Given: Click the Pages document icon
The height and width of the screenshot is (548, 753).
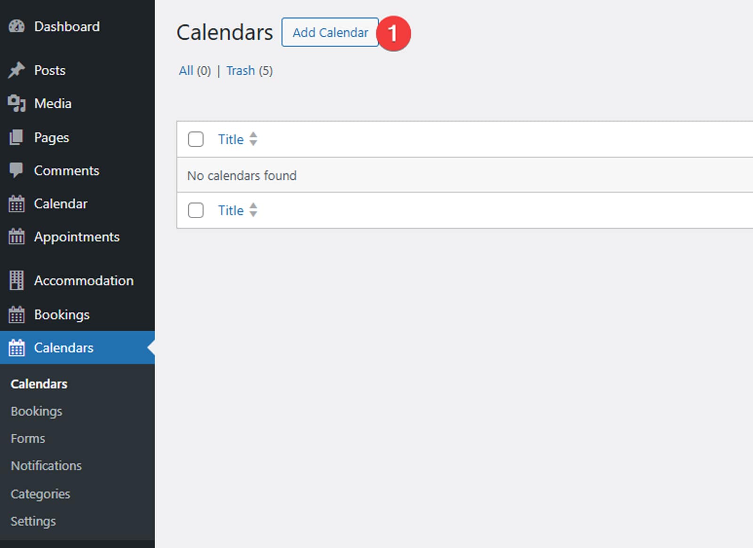Looking at the screenshot, I should pos(17,137).
